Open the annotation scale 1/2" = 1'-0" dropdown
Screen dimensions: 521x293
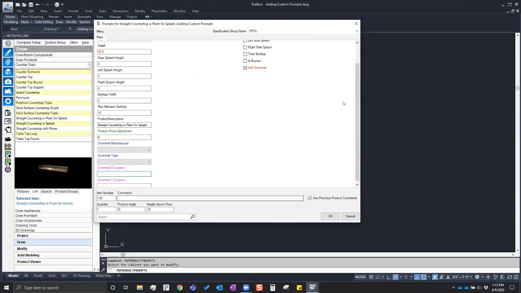coord(462,277)
